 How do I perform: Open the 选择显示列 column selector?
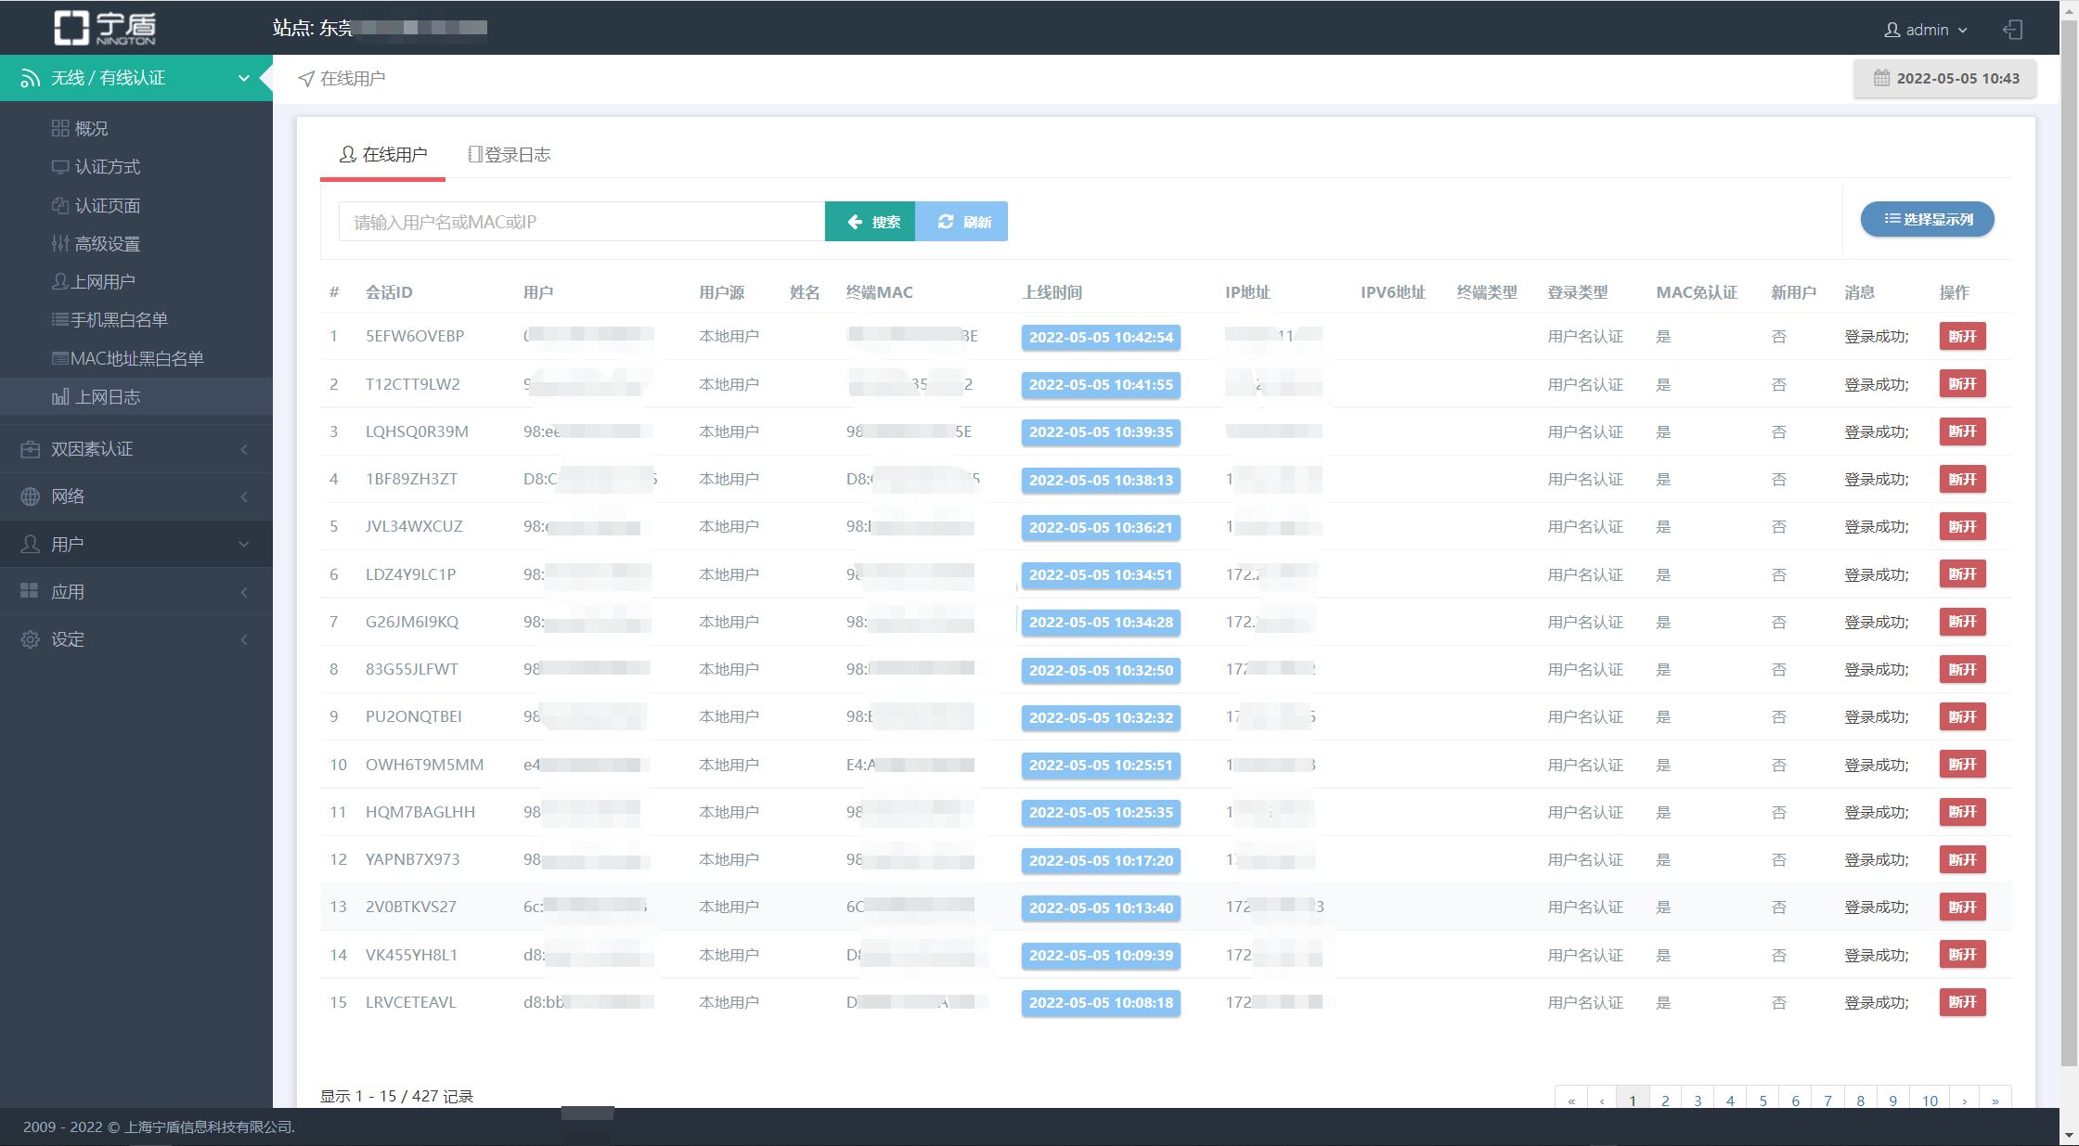pyautogui.click(x=1927, y=219)
